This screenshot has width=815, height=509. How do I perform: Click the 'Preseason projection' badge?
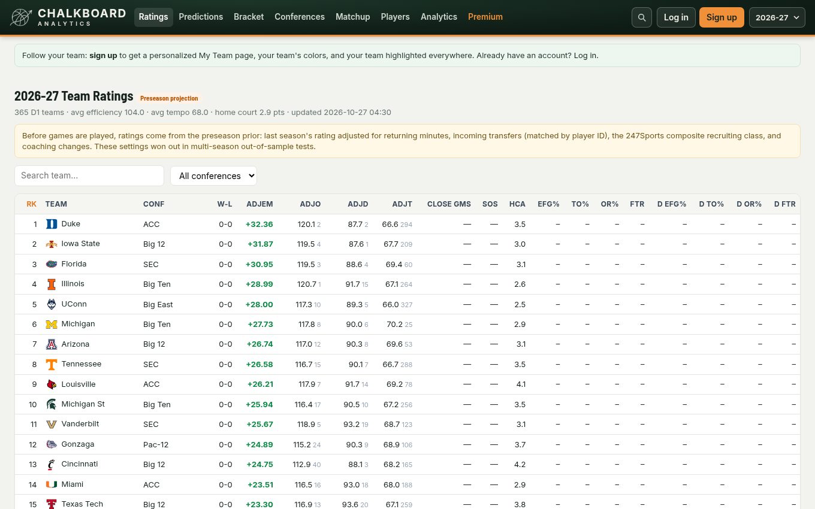click(x=169, y=98)
